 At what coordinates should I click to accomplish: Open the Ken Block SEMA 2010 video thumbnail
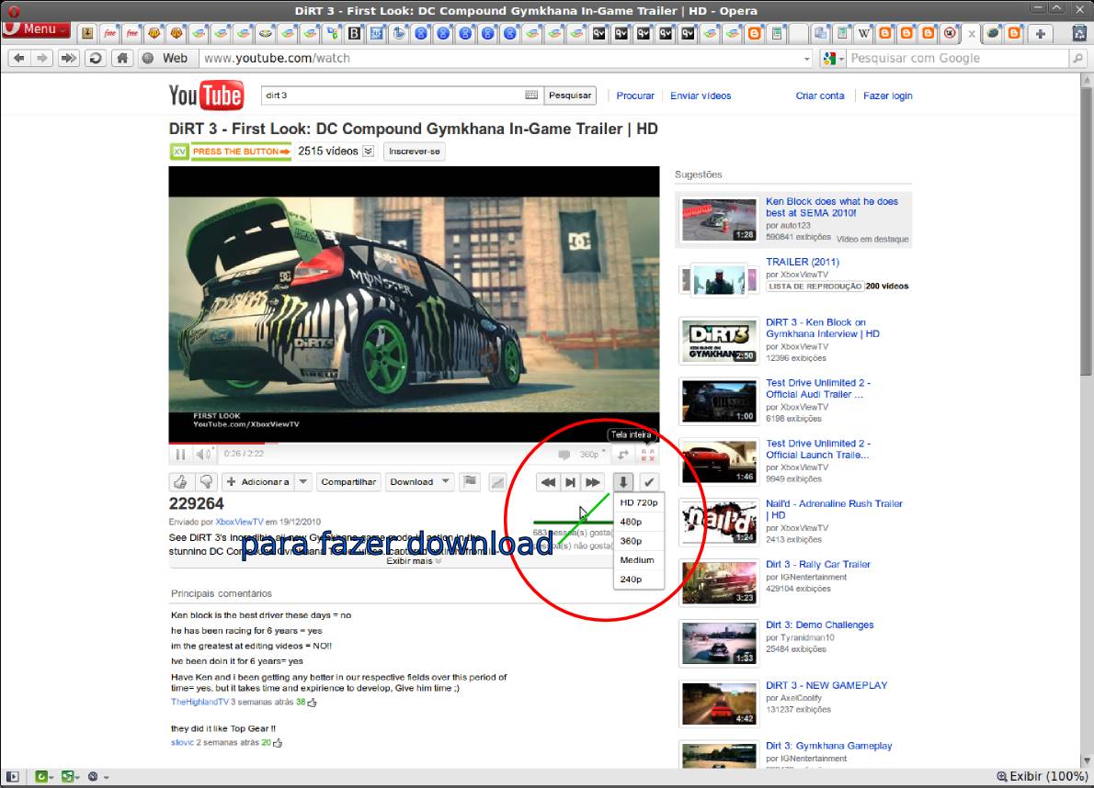719,220
